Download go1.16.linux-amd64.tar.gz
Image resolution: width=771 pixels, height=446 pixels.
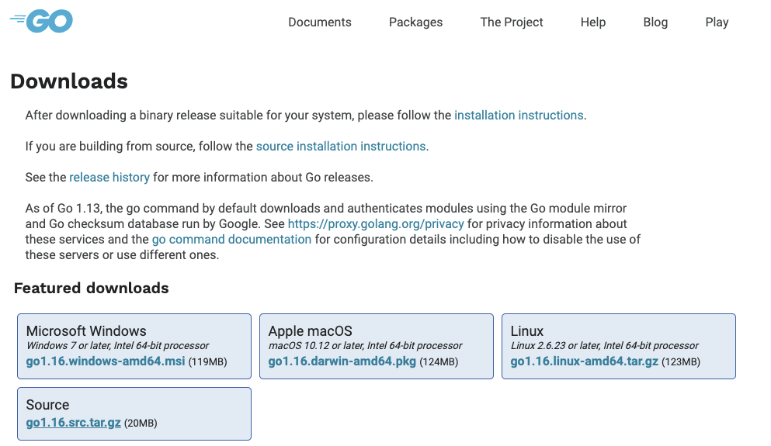click(584, 361)
